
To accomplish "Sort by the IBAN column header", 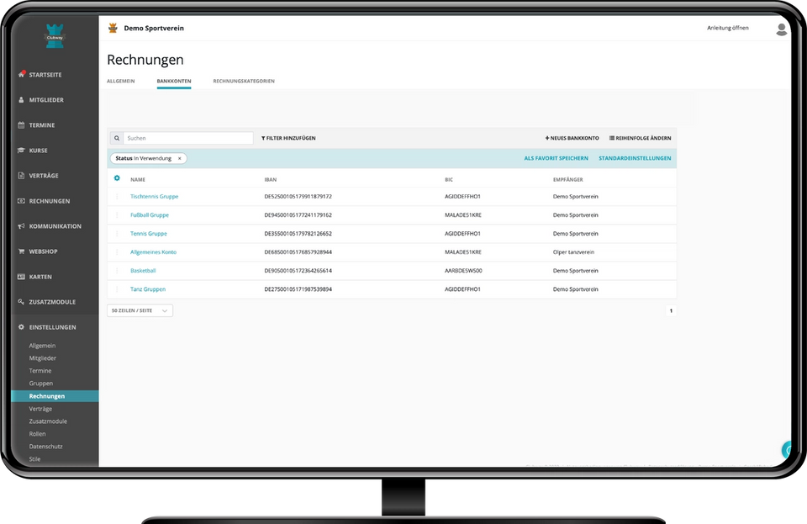I will click(x=271, y=180).
